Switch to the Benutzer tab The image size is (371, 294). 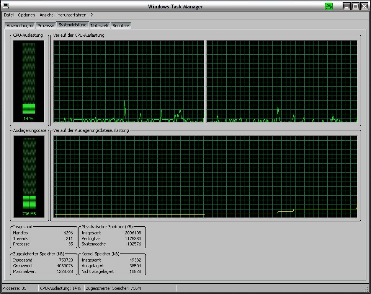121,26
